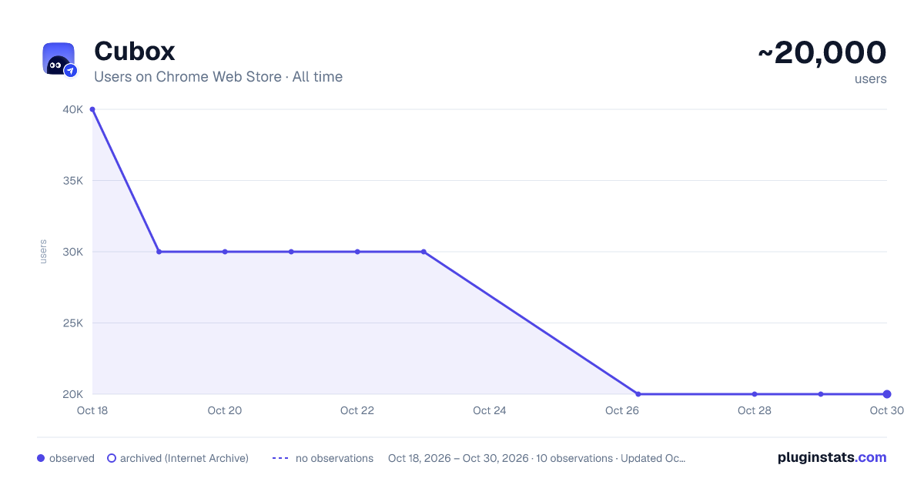Click the 'observed' legend entry
The height and width of the screenshot is (485, 924).
tap(65, 458)
